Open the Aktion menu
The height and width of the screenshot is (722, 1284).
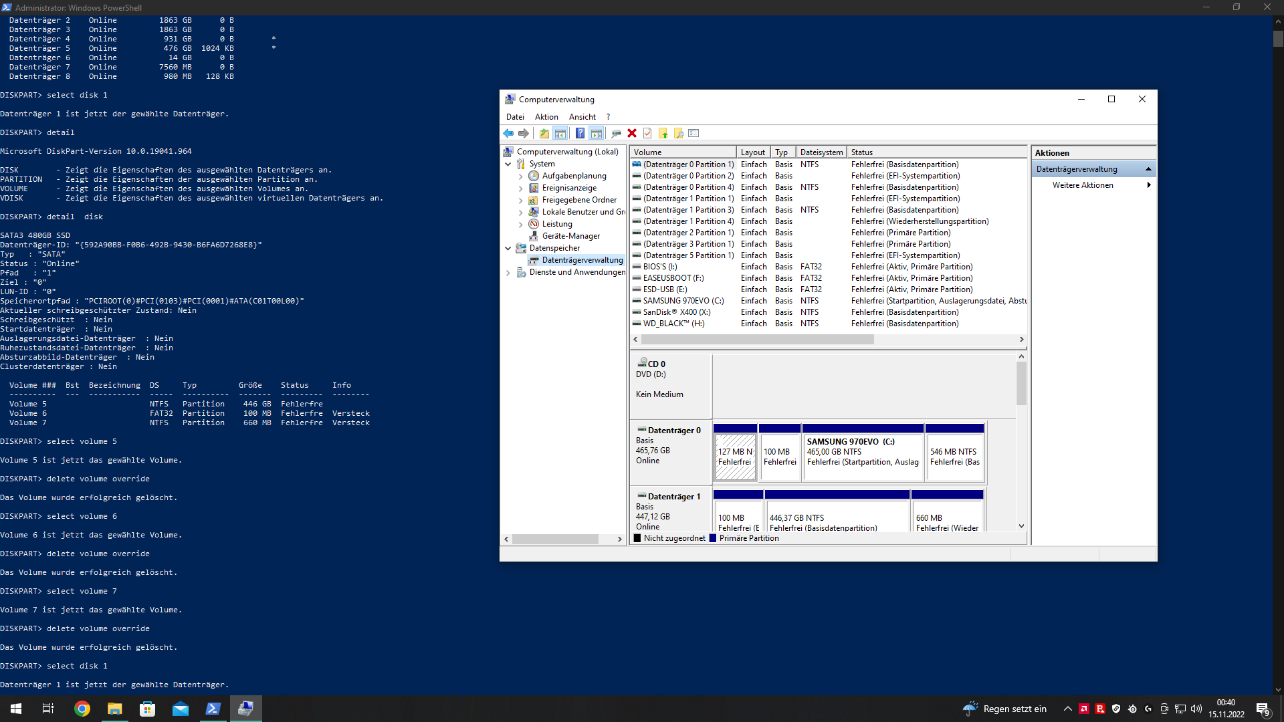(546, 117)
